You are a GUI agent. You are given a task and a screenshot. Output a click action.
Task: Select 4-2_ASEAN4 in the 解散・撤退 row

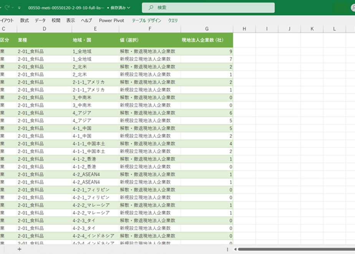(x=95, y=174)
